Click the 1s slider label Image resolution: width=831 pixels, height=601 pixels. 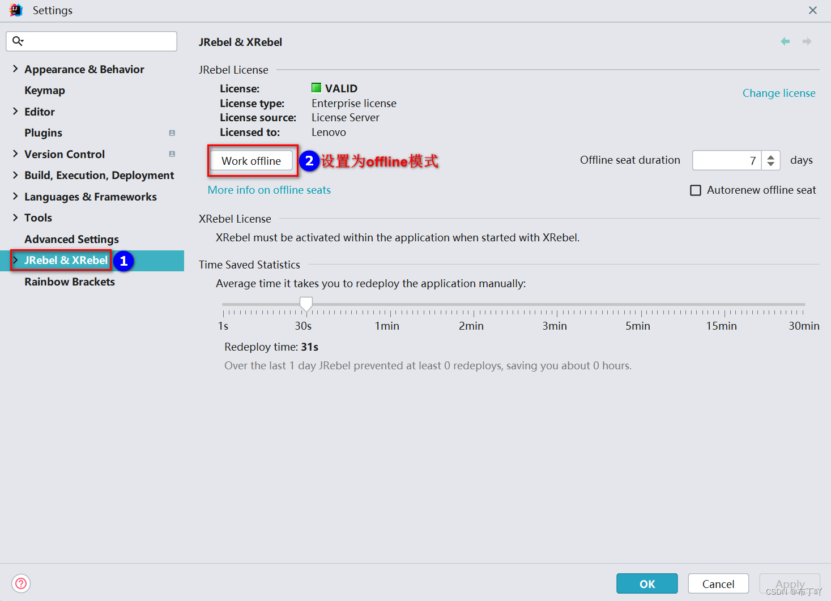click(x=223, y=326)
